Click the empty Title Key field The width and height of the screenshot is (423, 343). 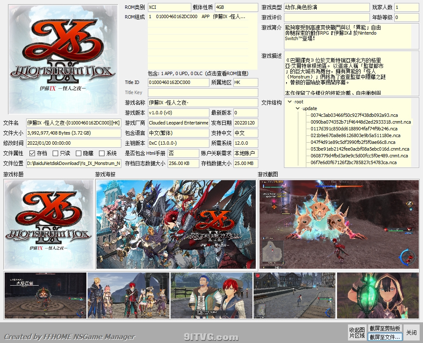click(203, 92)
